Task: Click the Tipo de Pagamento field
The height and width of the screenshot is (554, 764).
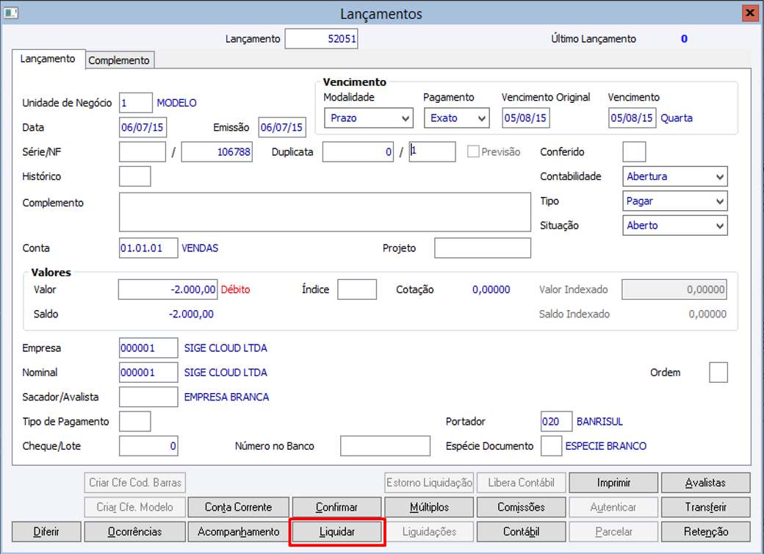Action: tap(135, 422)
